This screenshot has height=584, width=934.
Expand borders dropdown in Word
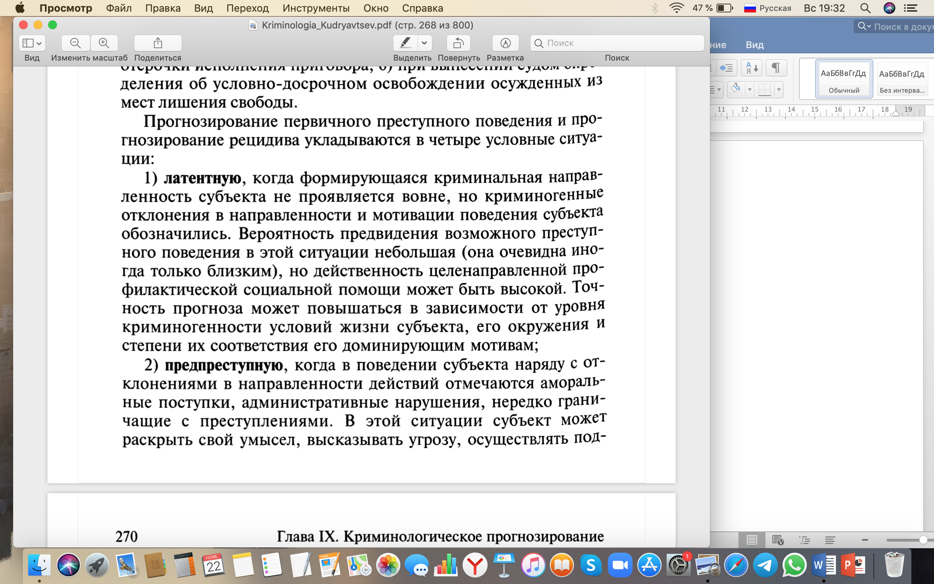coord(779,90)
